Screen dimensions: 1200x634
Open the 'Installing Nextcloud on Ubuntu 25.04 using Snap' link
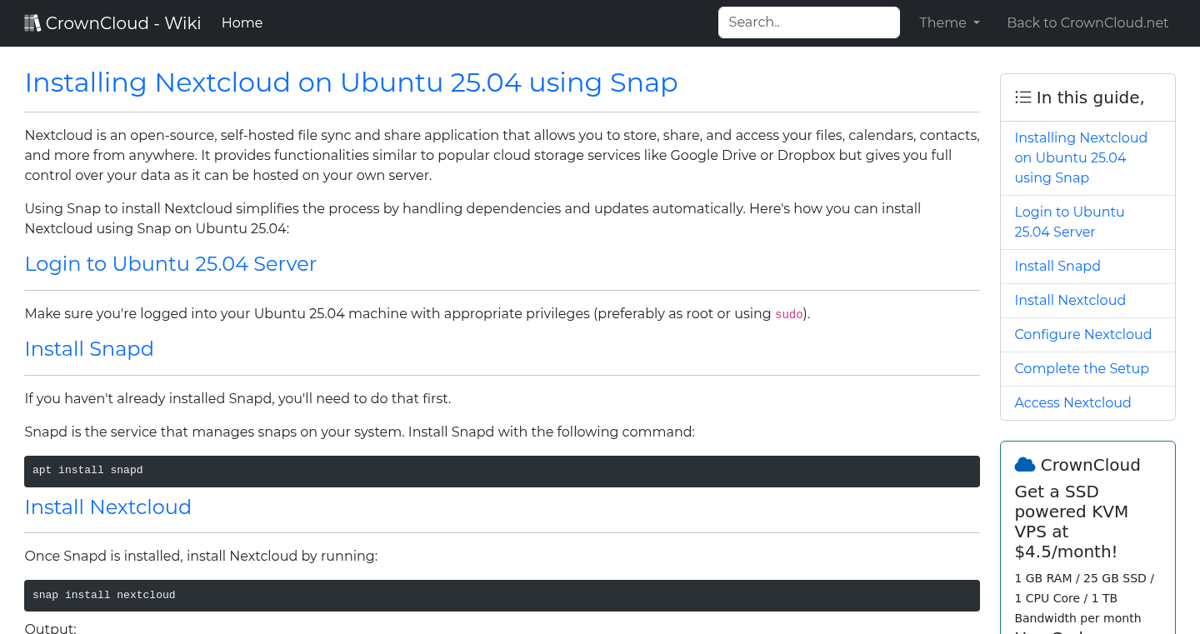click(1080, 157)
